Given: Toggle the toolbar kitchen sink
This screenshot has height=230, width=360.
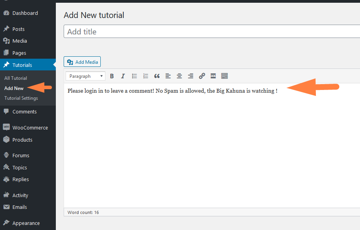Looking at the screenshot, I should coord(224,76).
